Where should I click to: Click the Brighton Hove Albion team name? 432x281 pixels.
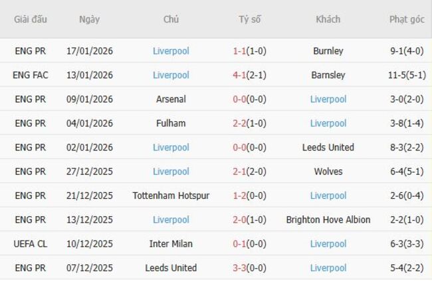(328, 219)
